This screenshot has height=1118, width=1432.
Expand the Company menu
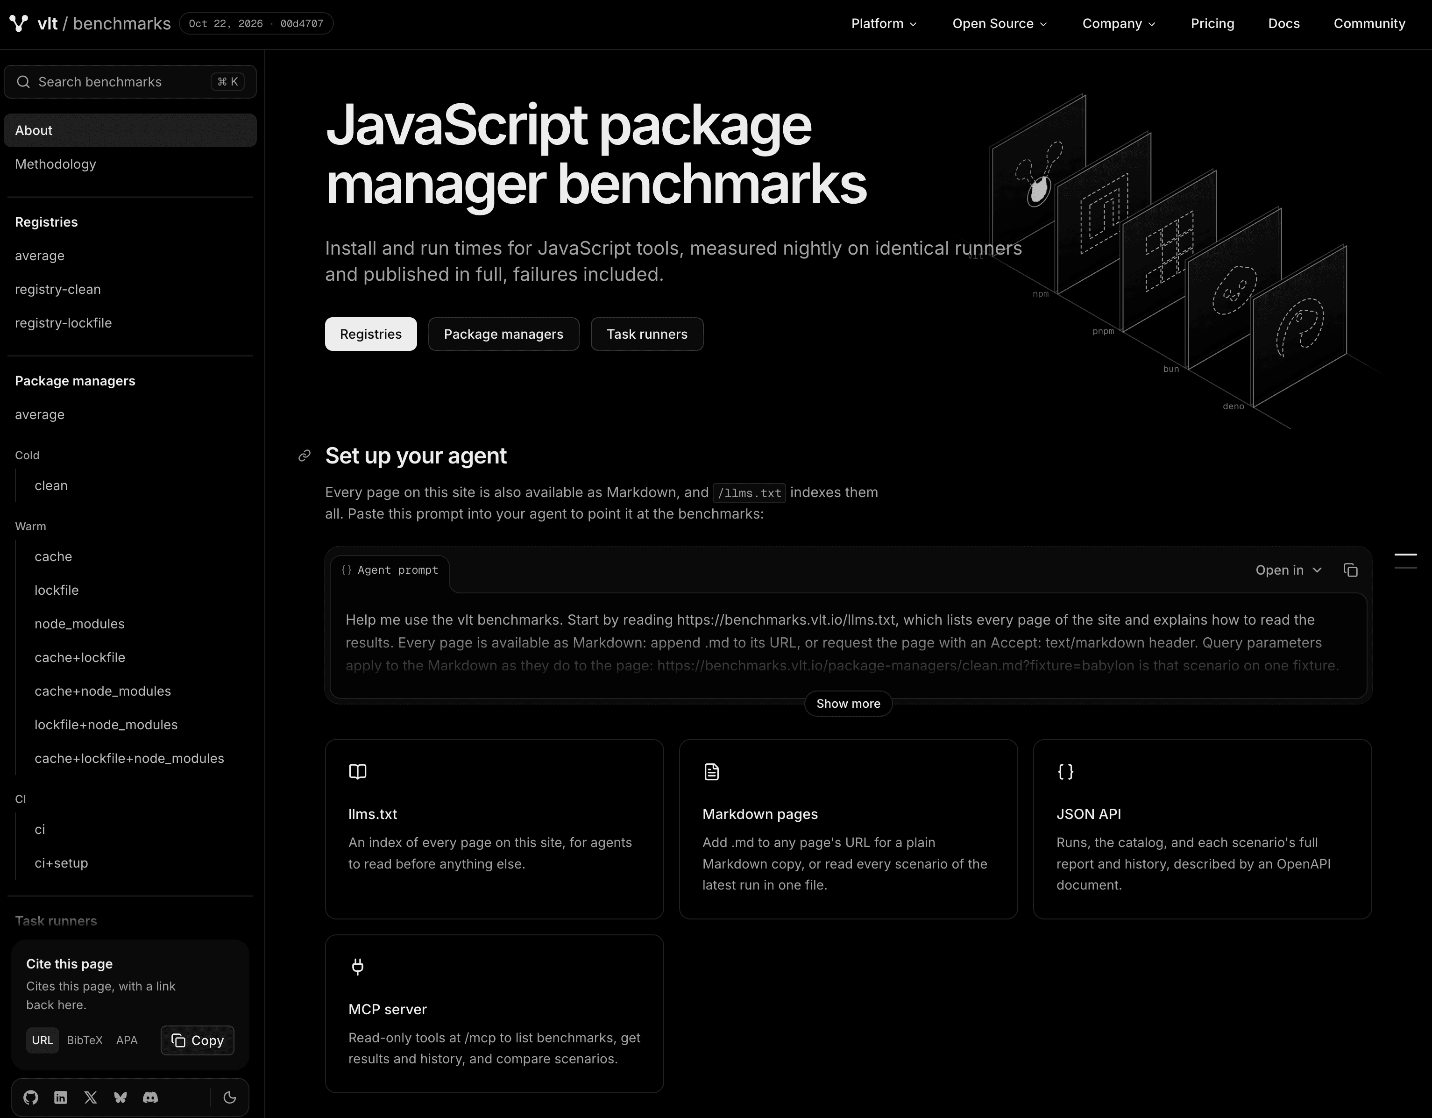coord(1119,24)
